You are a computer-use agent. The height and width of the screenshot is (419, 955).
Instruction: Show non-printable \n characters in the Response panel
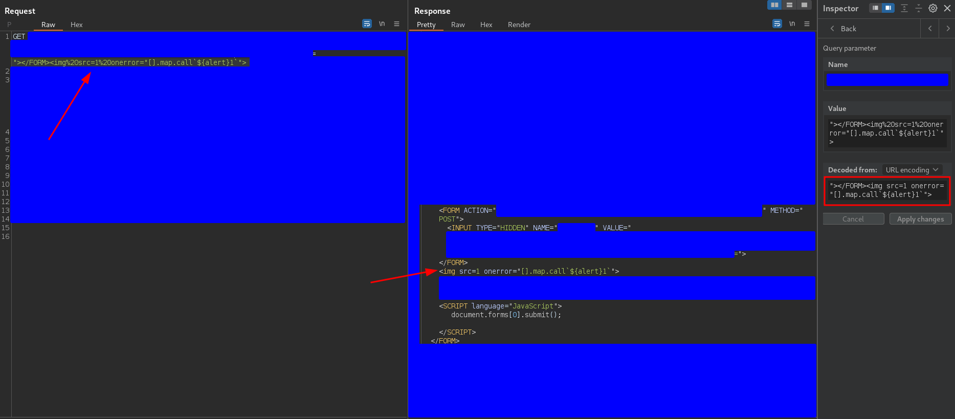[x=792, y=24]
